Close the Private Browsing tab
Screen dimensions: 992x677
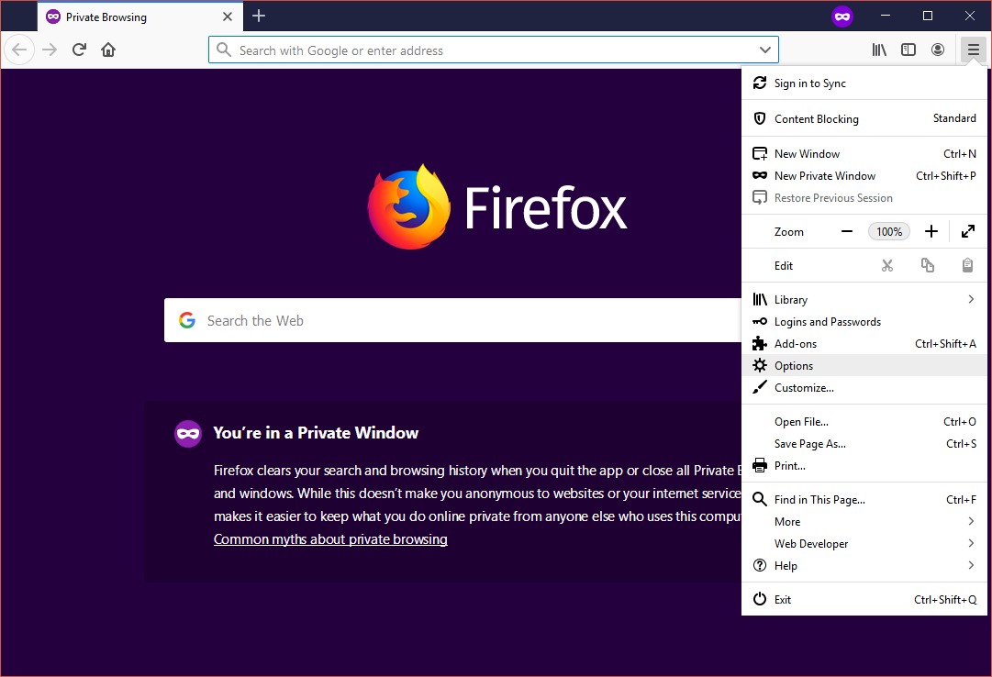(x=228, y=17)
